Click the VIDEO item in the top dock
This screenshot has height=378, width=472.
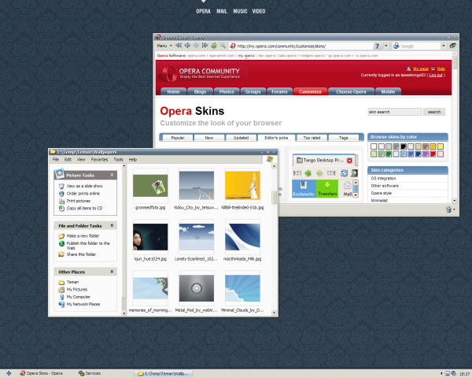259,11
